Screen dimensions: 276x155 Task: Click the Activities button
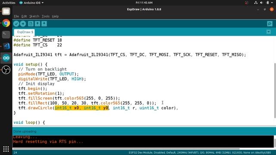(x=9, y=3)
